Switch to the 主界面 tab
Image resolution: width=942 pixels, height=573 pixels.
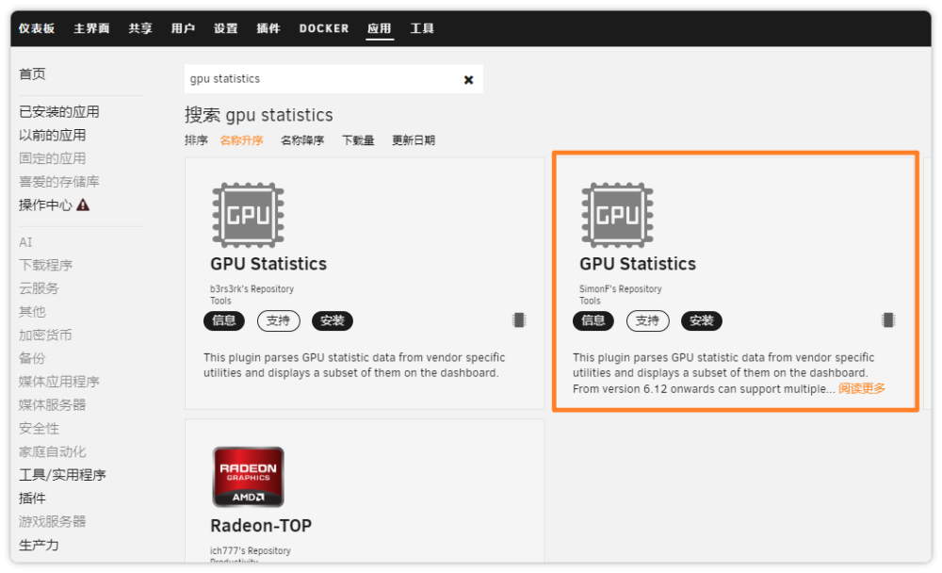pyautogui.click(x=91, y=28)
